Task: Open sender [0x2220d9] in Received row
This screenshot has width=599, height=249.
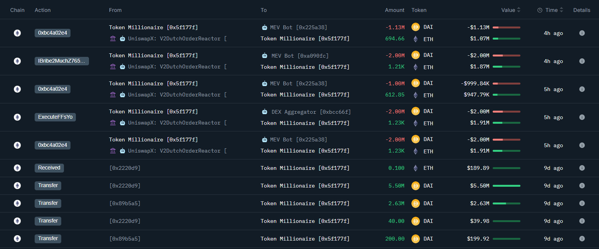Action: point(125,168)
